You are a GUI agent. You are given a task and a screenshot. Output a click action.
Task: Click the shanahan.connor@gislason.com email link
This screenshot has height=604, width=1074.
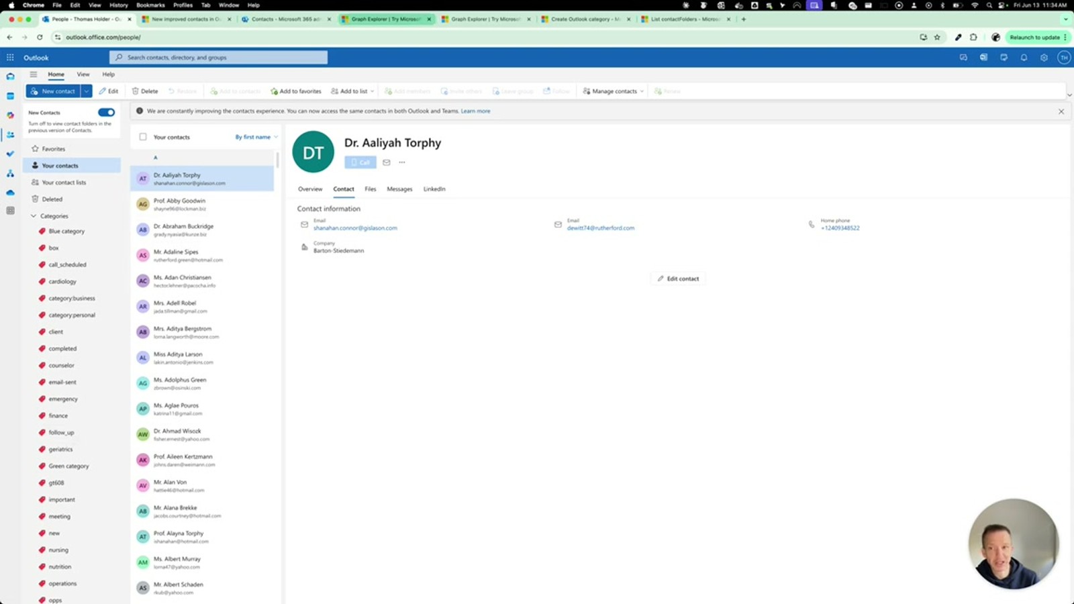point(355,228)
